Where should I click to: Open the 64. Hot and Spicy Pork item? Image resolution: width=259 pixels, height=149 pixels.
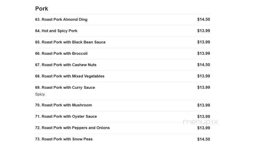[x=56, y=31]
